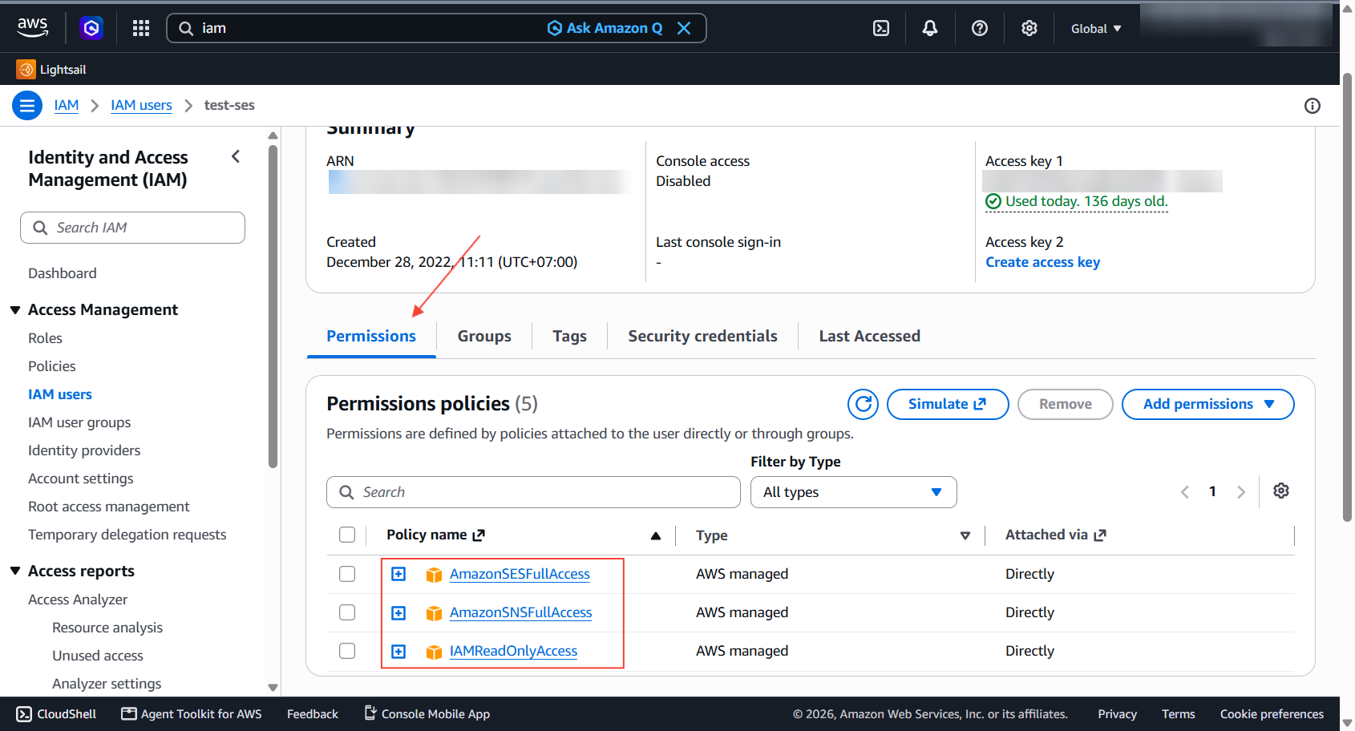Screen dimensions: 1355x731
Task: Open the AWS home logo
Action: point(33,27)
